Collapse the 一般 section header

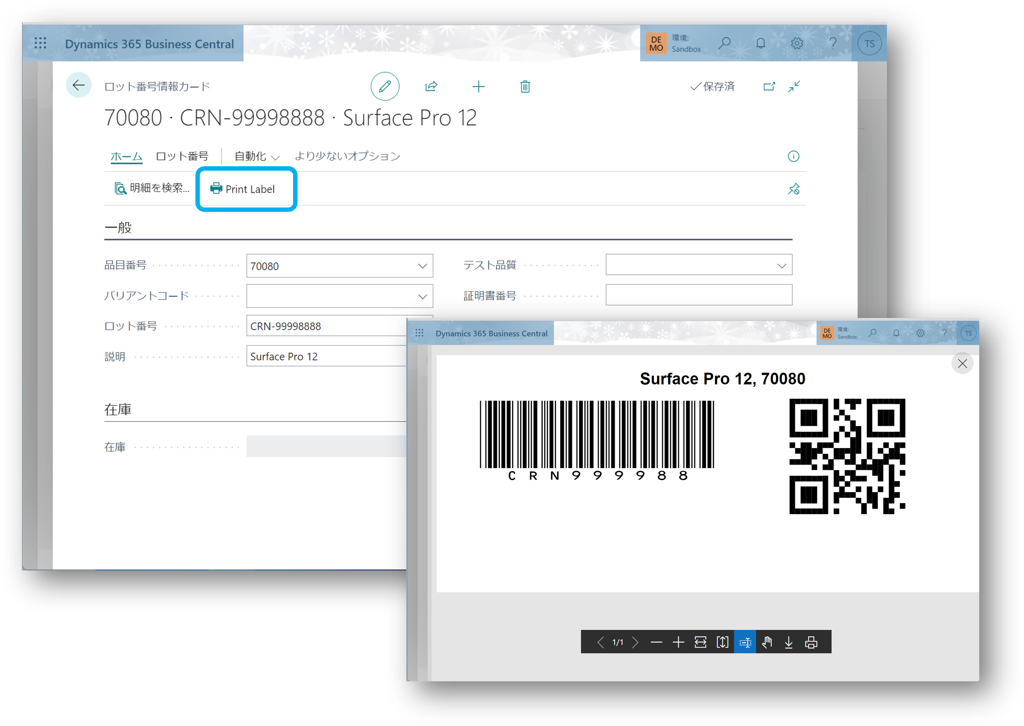click(118, 228)
